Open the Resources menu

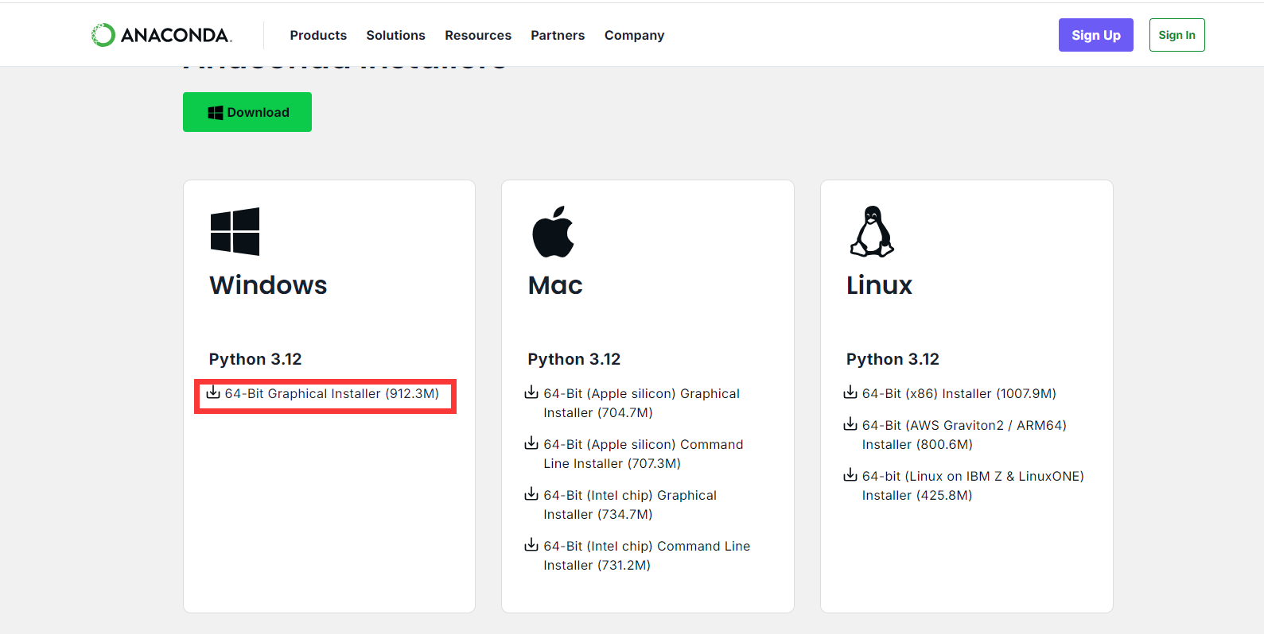tap(478, 35)
